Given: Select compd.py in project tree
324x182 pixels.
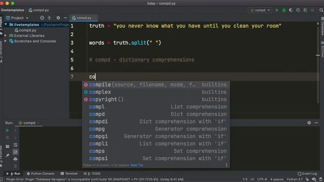Looking at the screenshot, I should 25,30.
